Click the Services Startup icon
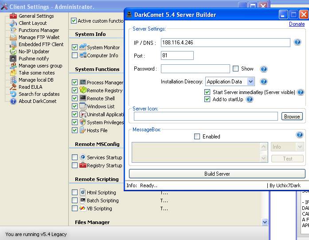Viewport: 309px width, 240px height. point(83,157)
